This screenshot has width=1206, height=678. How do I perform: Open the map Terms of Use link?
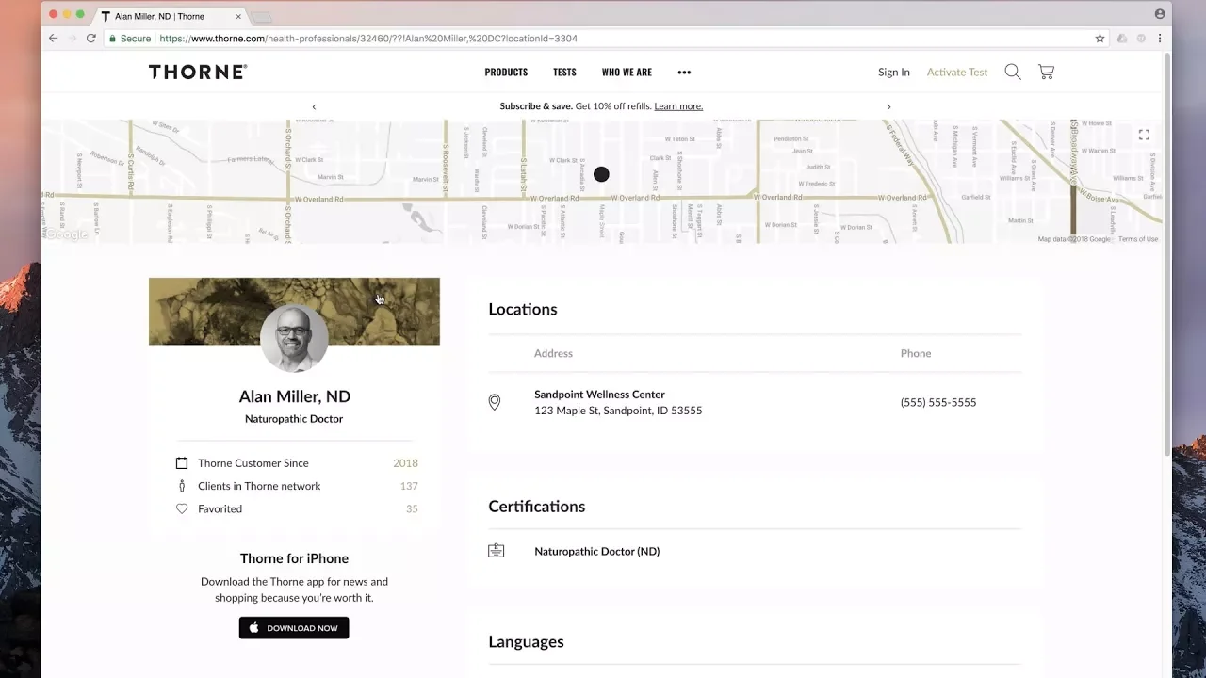[x=1138, y=239]
